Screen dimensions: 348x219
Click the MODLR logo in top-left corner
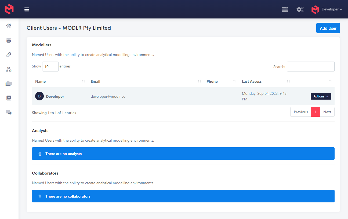click(9, 9)
